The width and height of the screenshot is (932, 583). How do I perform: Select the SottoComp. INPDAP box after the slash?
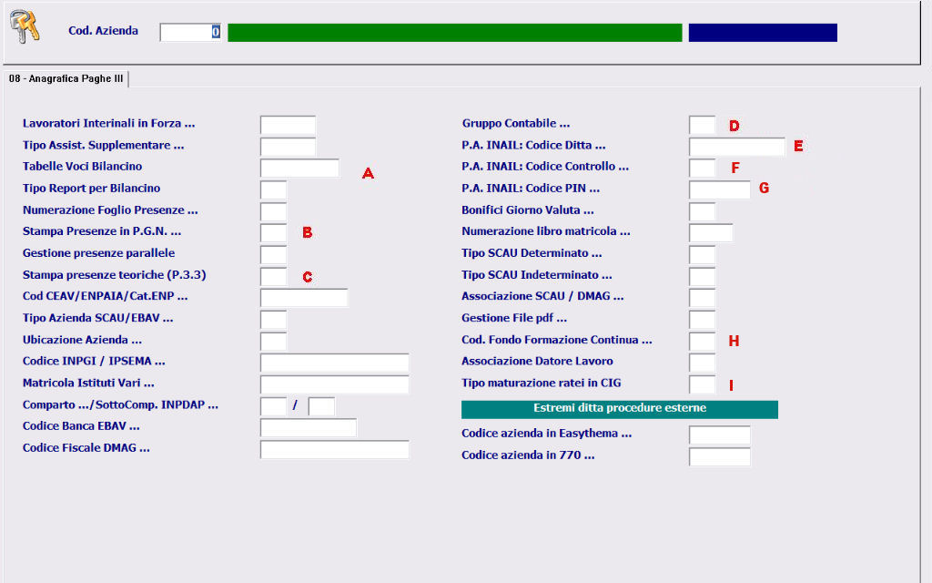tap(321, 406)
